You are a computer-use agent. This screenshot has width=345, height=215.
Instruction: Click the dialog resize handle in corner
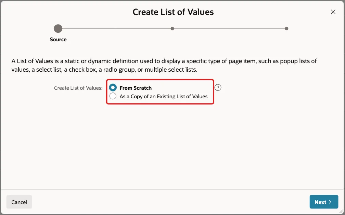(x=341, y=211)
